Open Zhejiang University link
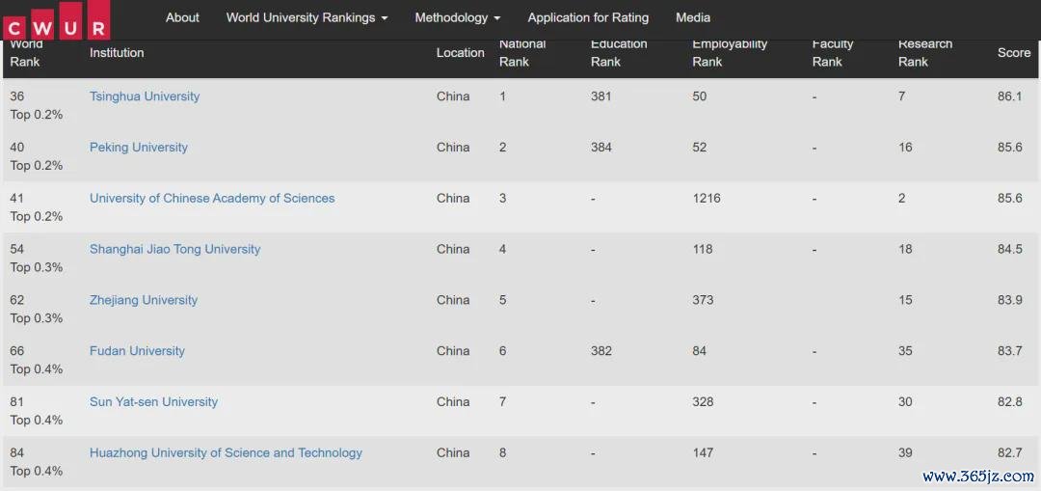Viewport: 1041px width, 491px height. tap(144, 300)
